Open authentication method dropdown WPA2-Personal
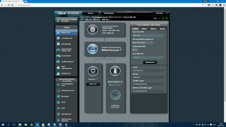This screenshot has width=226, height=127. [x=142, y=43]
